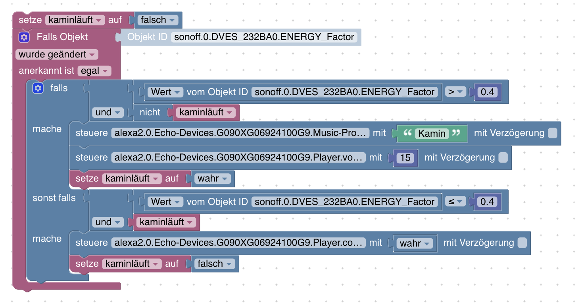Open kaminläuft dropdown next to nicht
Image resolution: width=580 pixels, height=306 pixels.
(205, 113)
